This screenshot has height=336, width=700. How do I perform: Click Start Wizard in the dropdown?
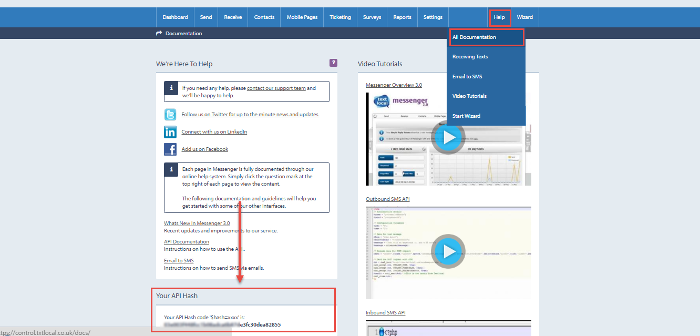[466, 116]
